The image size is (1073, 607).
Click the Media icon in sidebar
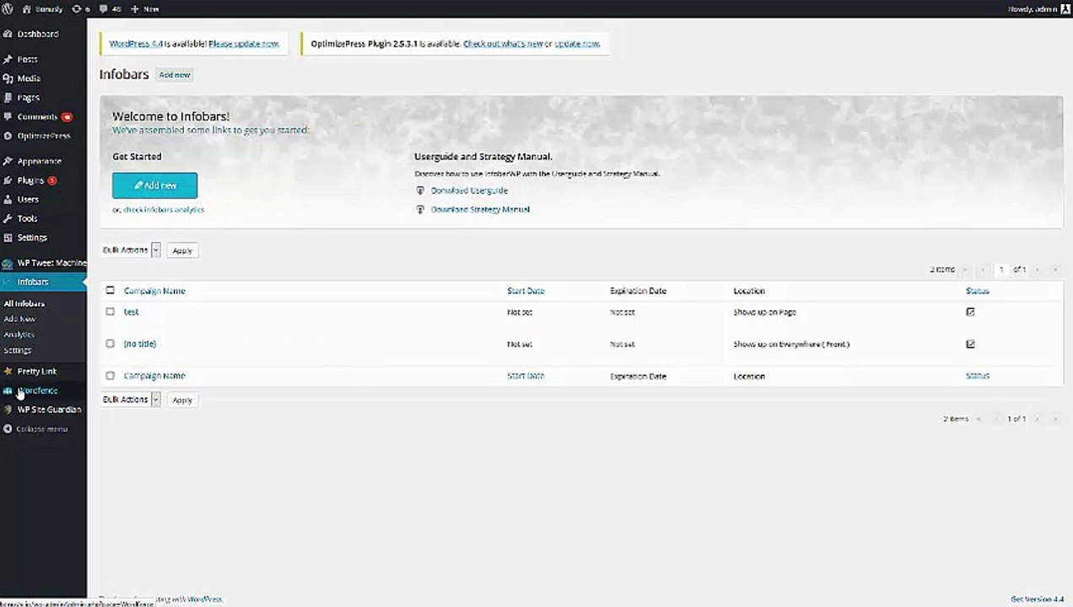click(x=8, y=78)
